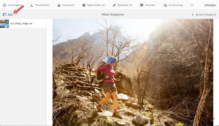Click the Anmerken comment icon
This screenshot has width=219, height=126.
pos(142,5)
